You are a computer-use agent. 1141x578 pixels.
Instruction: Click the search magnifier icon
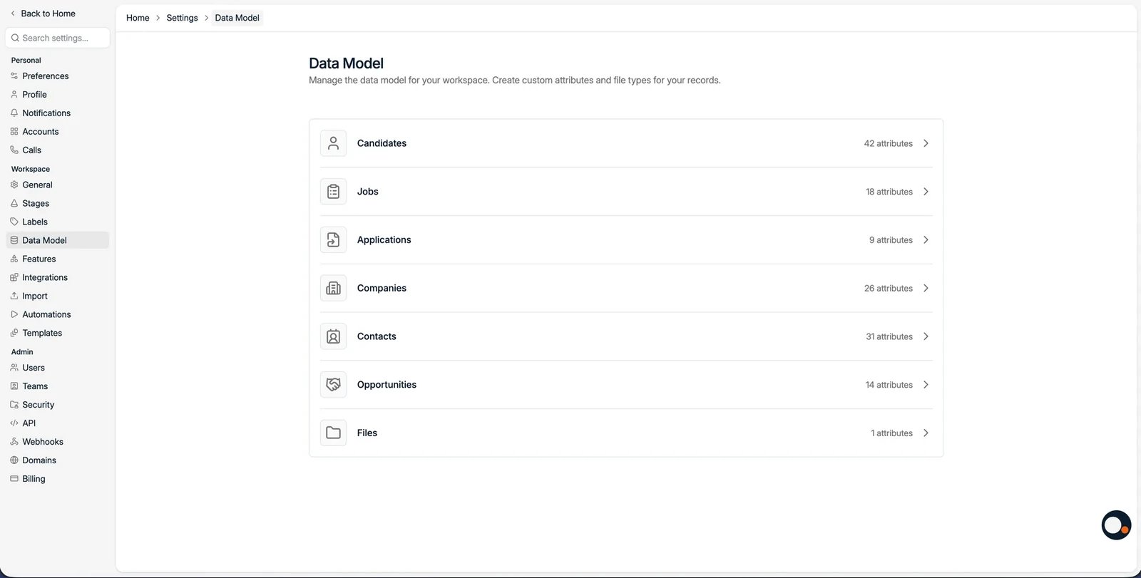(15, 38)
